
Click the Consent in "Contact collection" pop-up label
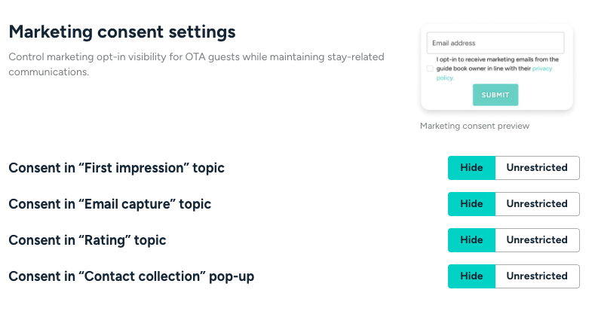(x=131, y=276)
